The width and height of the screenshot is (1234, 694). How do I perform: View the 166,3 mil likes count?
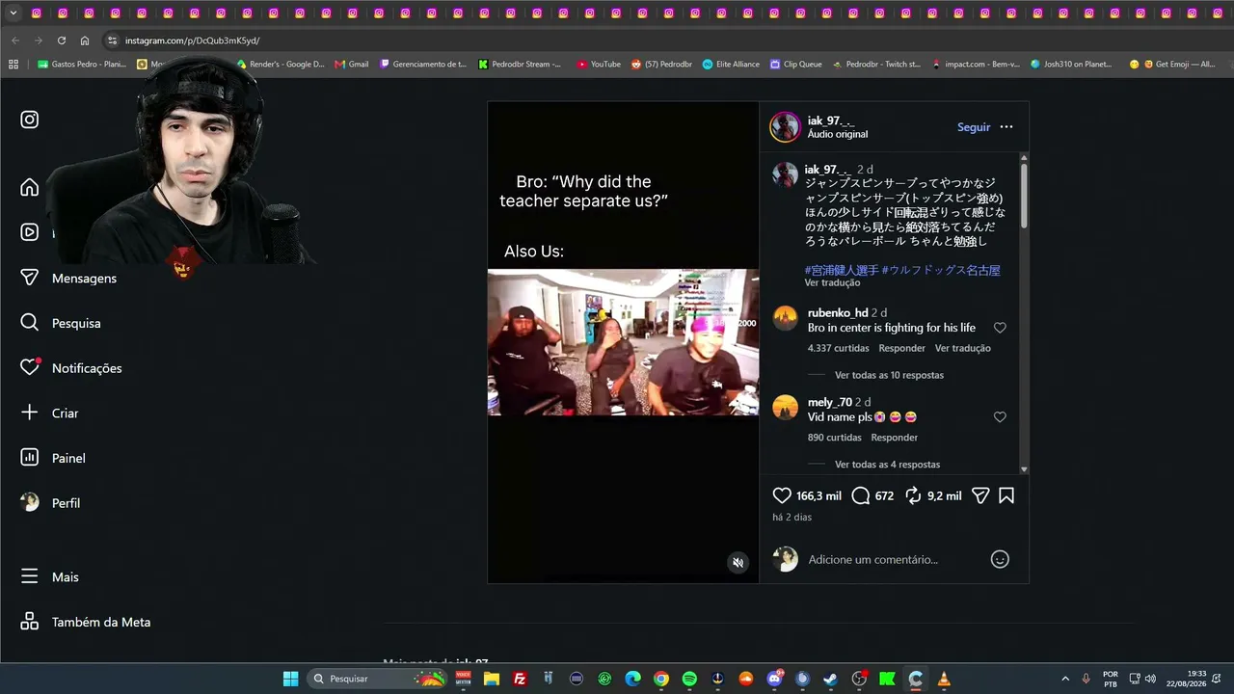tap(818, 495)
